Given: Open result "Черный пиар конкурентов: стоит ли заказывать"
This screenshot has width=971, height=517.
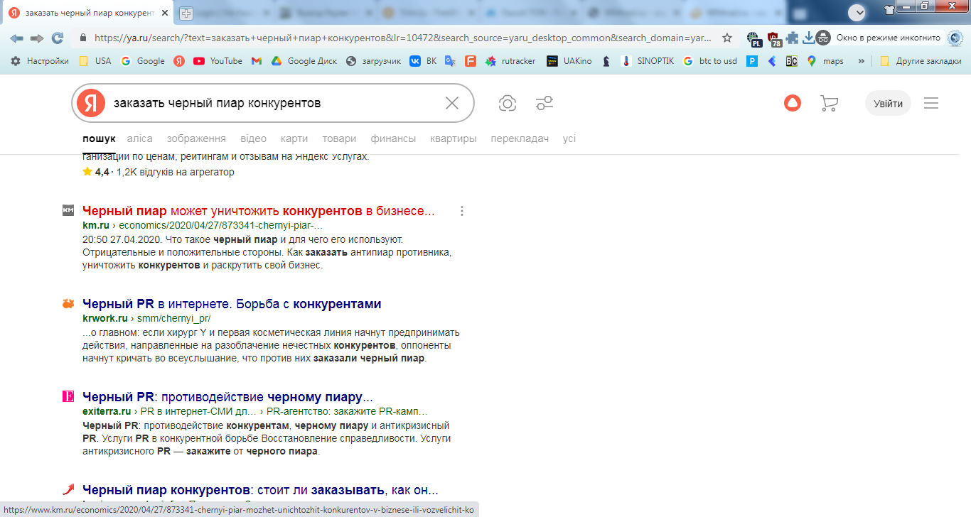Looking at the screenshot, I should 260,490.
